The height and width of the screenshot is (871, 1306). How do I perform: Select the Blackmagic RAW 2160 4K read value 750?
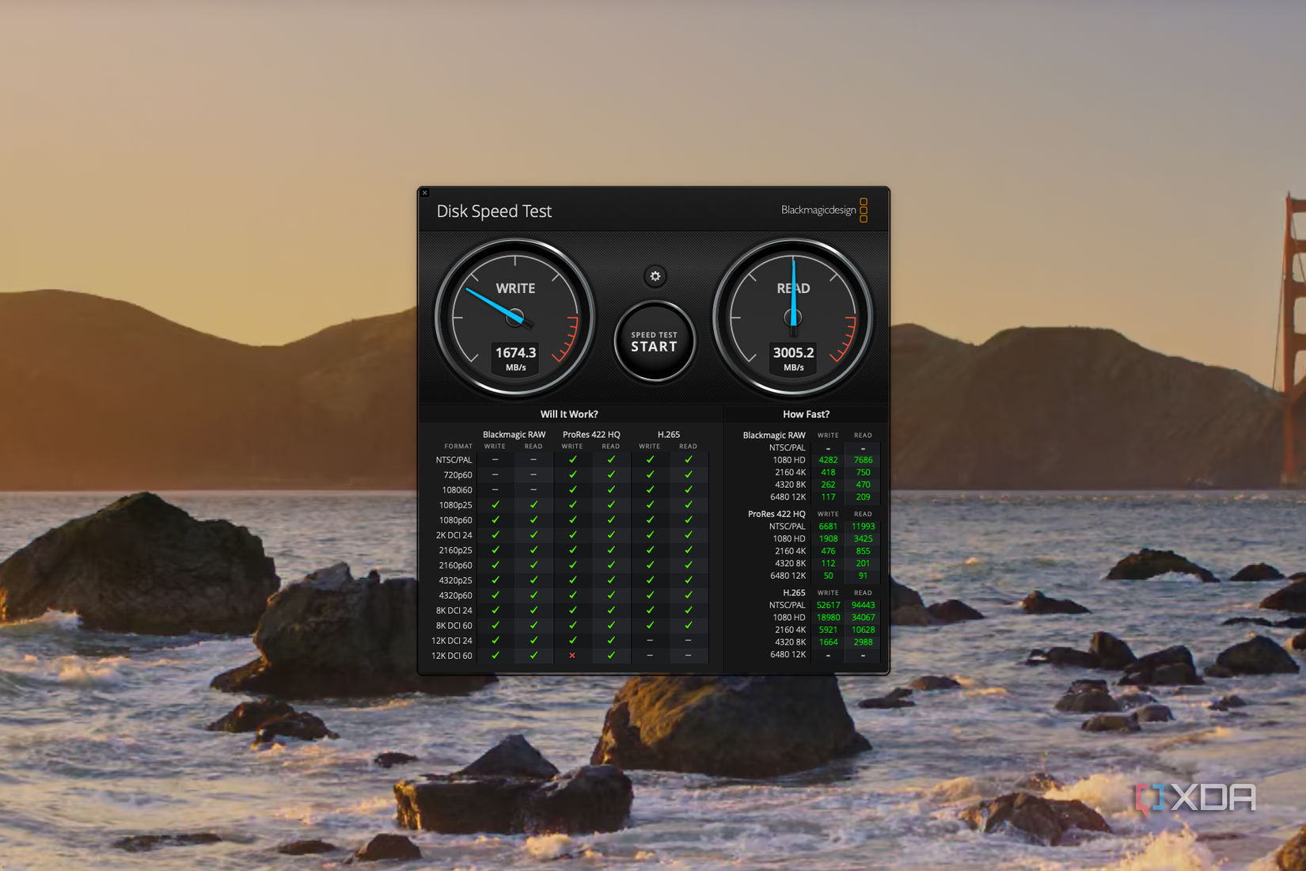pos(863,473)
